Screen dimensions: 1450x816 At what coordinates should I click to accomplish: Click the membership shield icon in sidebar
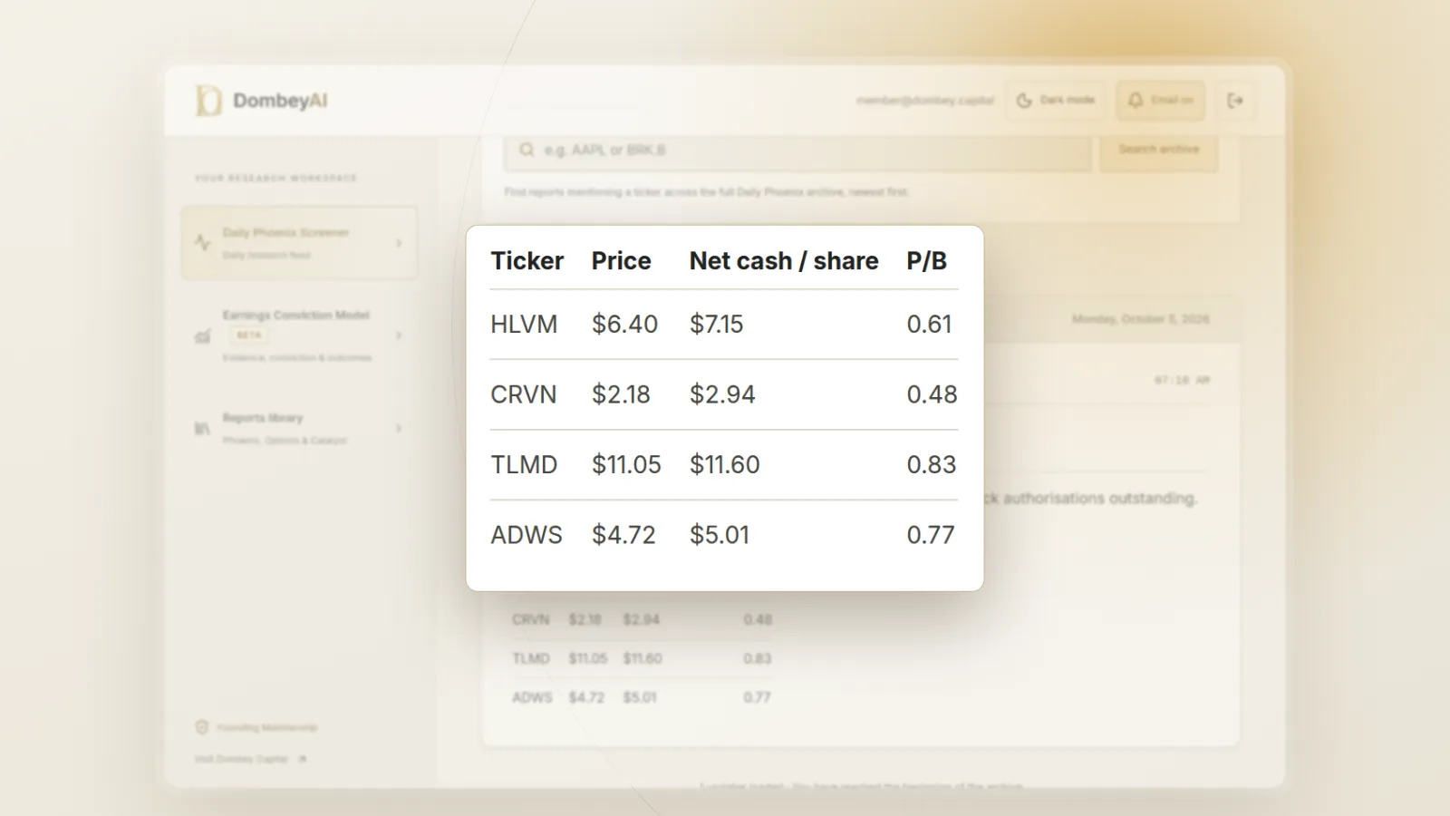click(x=202, y=727)
